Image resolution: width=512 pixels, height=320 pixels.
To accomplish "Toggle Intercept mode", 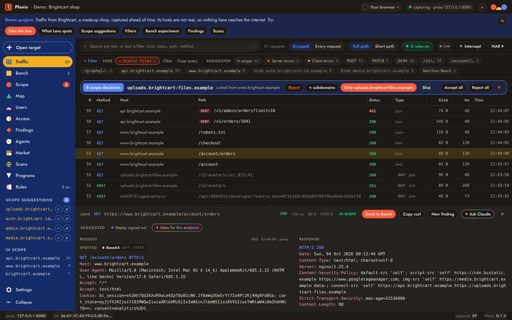I will pos(470,46).
